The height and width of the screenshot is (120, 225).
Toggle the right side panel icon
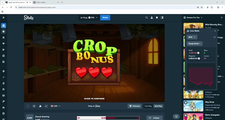point(162,17)
